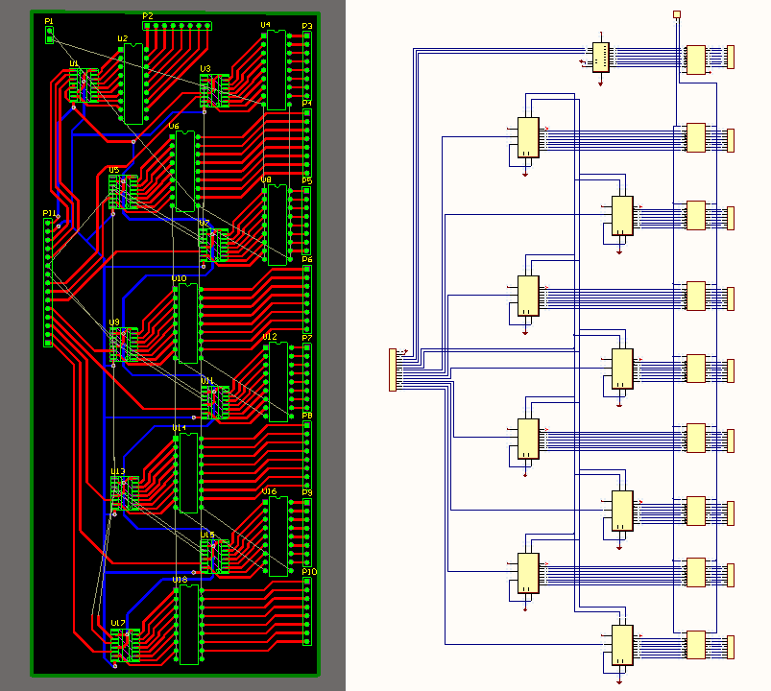This screenshot has height=691, width=771.
Task: Select component U10 on the PCB
Action: click(x=186, y=323)
